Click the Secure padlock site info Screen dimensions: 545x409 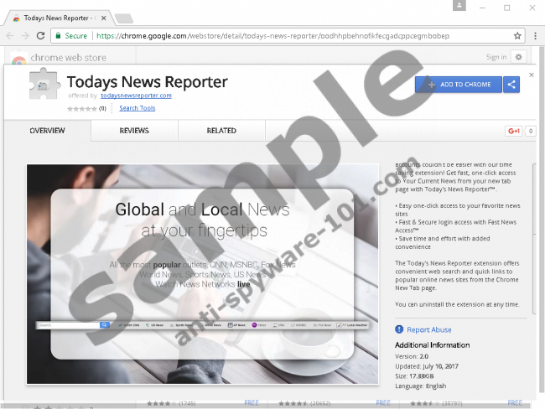click(70, 36)
